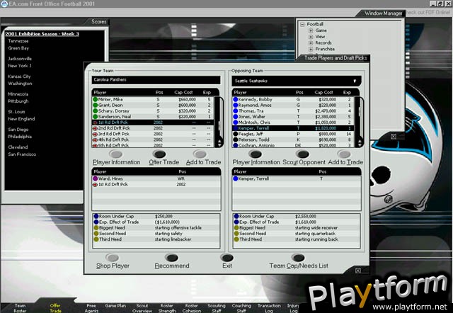Image resolution: width=453 pixels, height=313 pixels.
Task: Open the Transaction Log bottom tab
Action: pos(269,308)
